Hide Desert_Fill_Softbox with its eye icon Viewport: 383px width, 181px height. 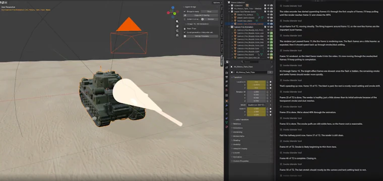268,15
